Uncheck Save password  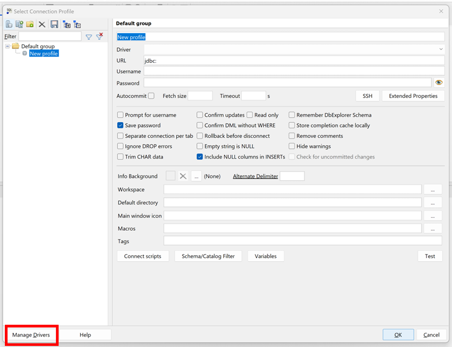(120, 125)
